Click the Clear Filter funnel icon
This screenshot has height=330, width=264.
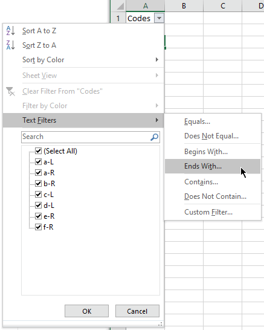[10, 91]
